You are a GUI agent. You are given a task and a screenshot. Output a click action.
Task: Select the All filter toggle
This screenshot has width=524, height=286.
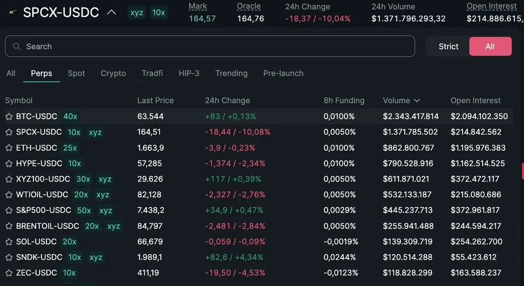[490, 46]
